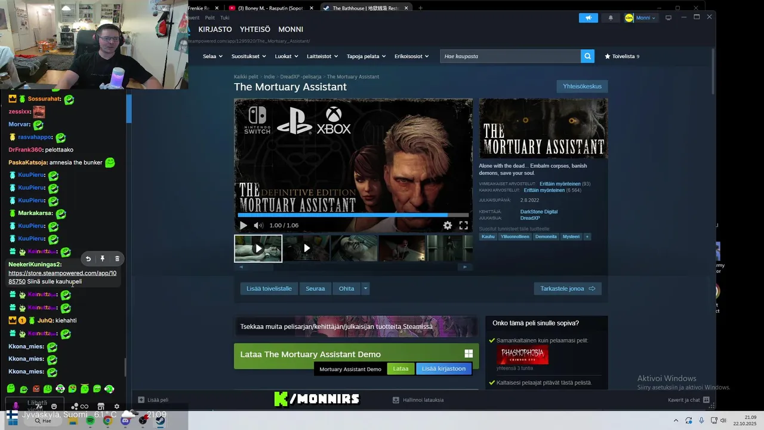
Task: Click the Lisää peli plus icon
Action: (x=141, y=400)
